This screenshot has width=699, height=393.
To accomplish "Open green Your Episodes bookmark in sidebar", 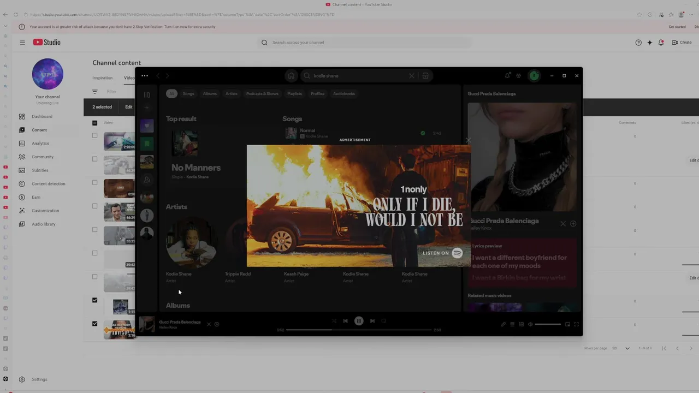I will pos(147,144).
